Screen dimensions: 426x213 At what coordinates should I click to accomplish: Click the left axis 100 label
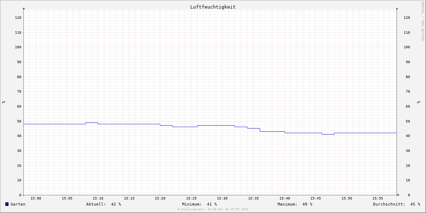18,47
